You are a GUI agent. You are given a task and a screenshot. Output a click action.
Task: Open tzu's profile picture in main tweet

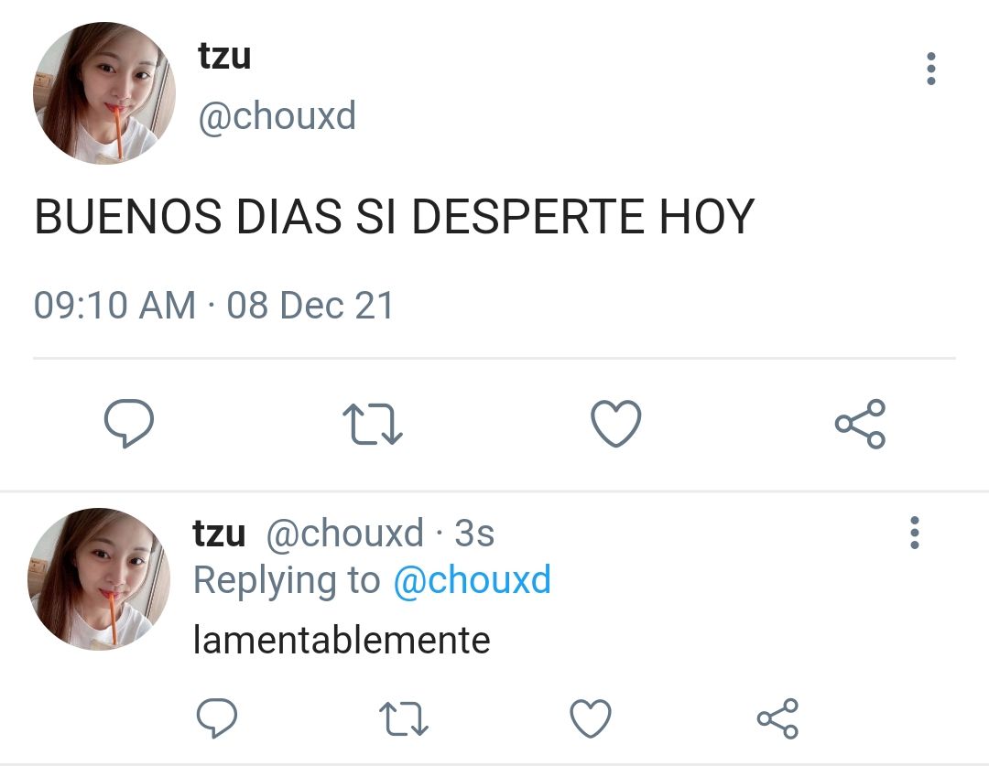104,93
